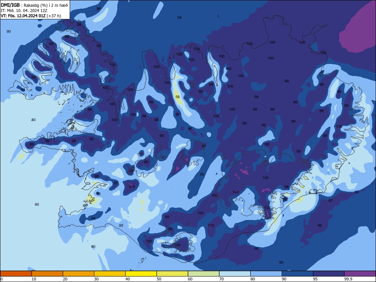Viewport: 376px width, 282px height.
Task: Pick the 20–30 amber legend swatch
Action: [79, 274]
